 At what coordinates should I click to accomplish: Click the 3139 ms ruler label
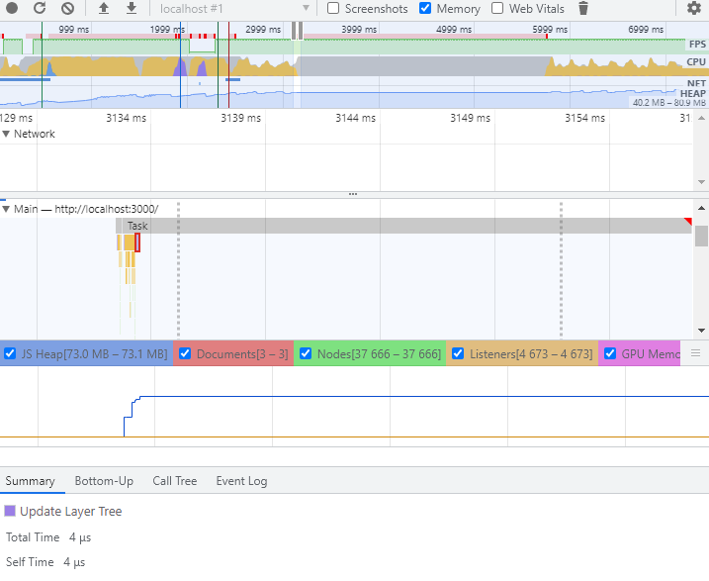click(240, 118)
